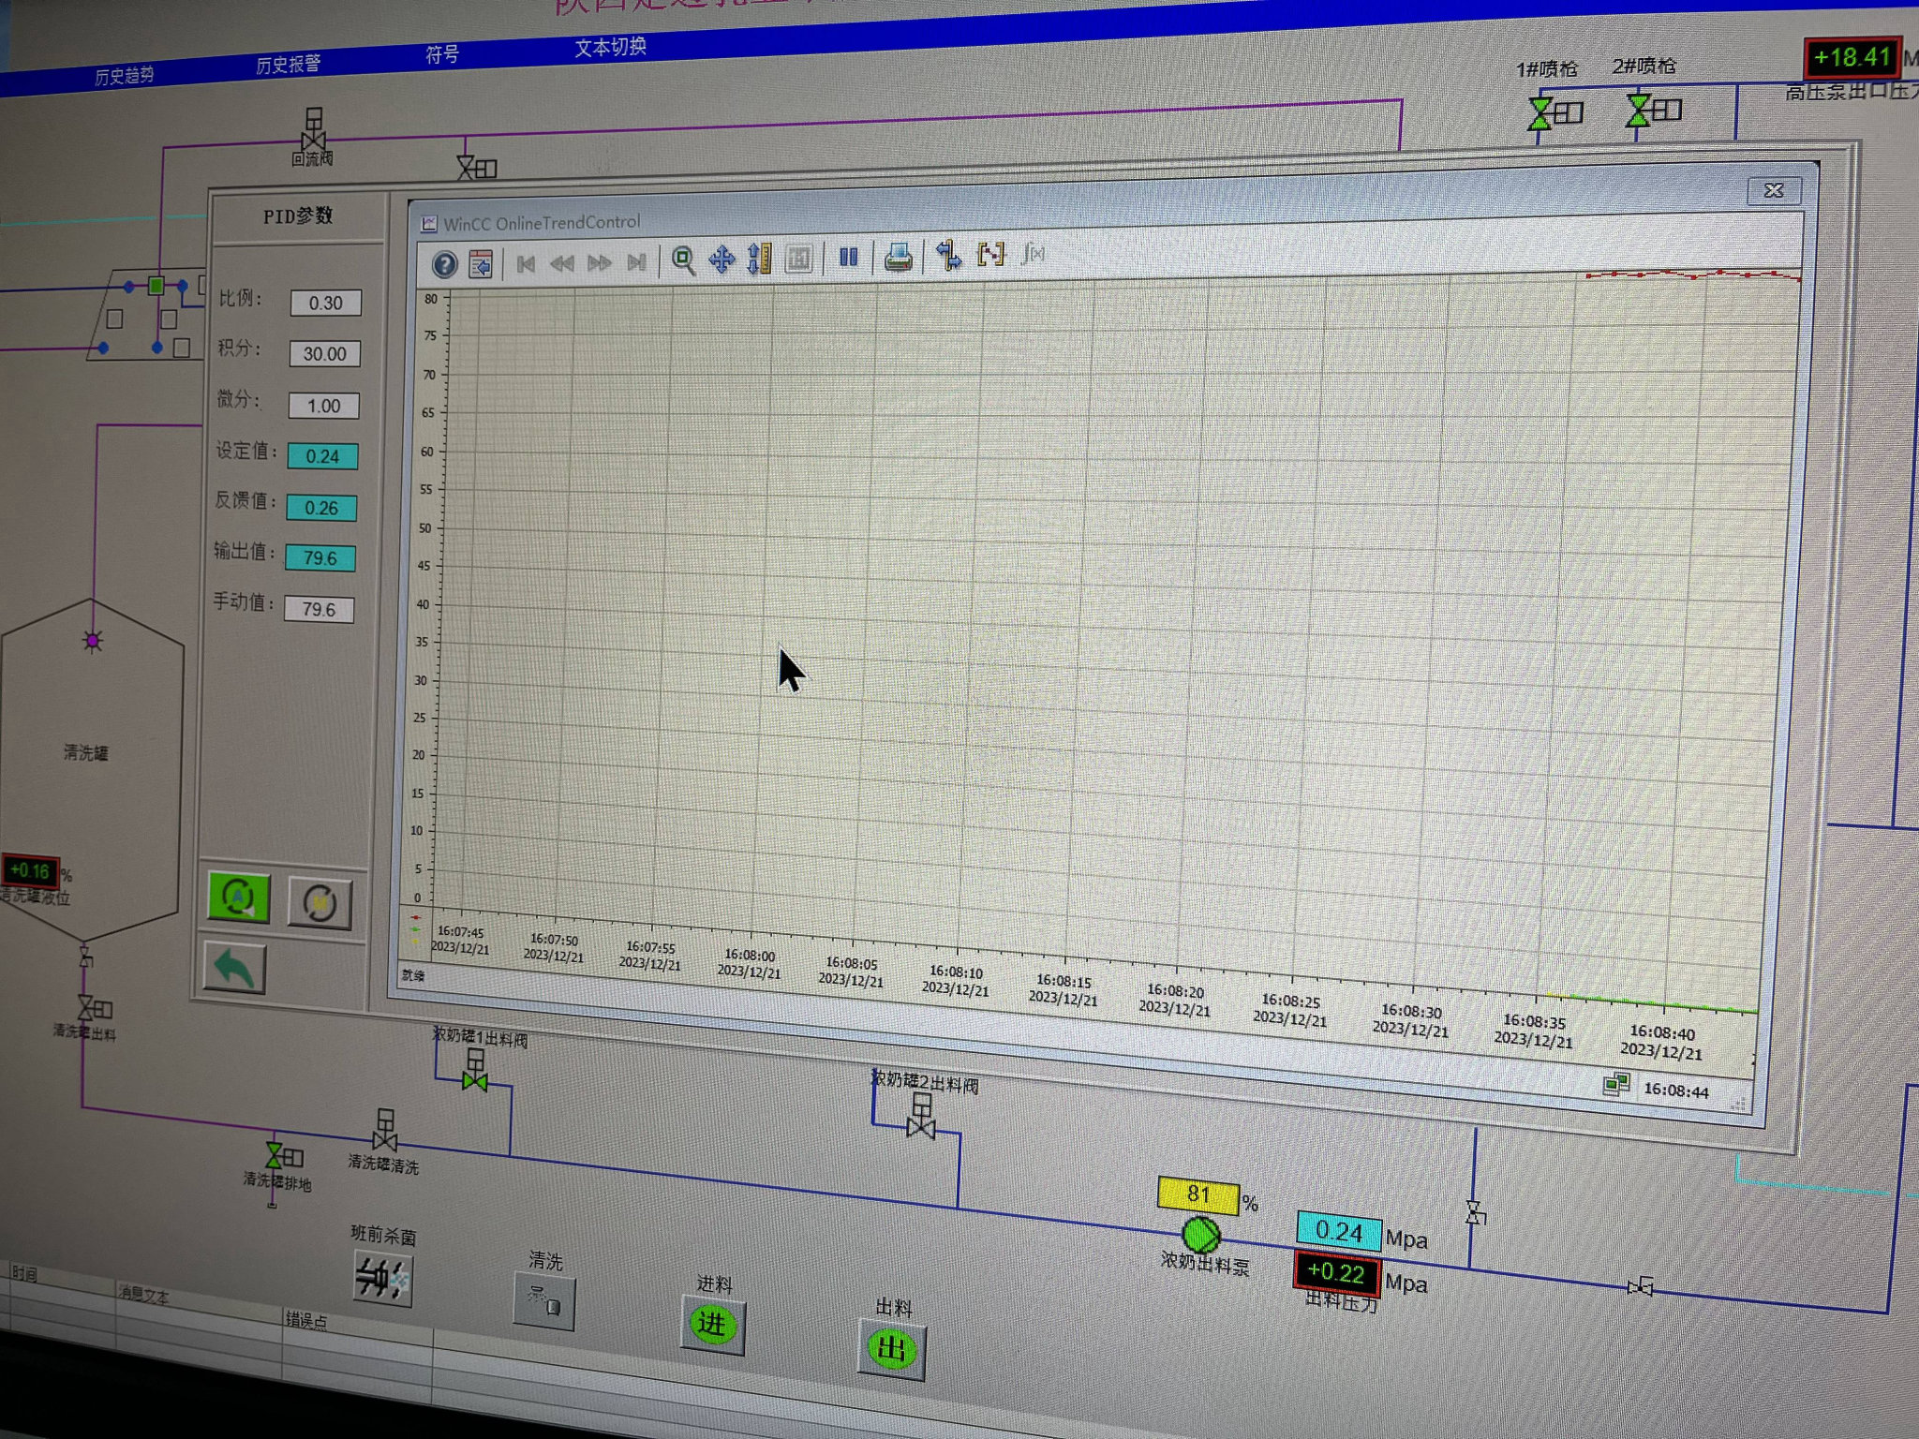This screenshot has height=1439, width=1919.
Task: Click the 清洗 cleaning button
Action: pos(544,1300)
